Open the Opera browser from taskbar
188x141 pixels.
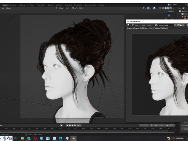[x=35, y=138]
